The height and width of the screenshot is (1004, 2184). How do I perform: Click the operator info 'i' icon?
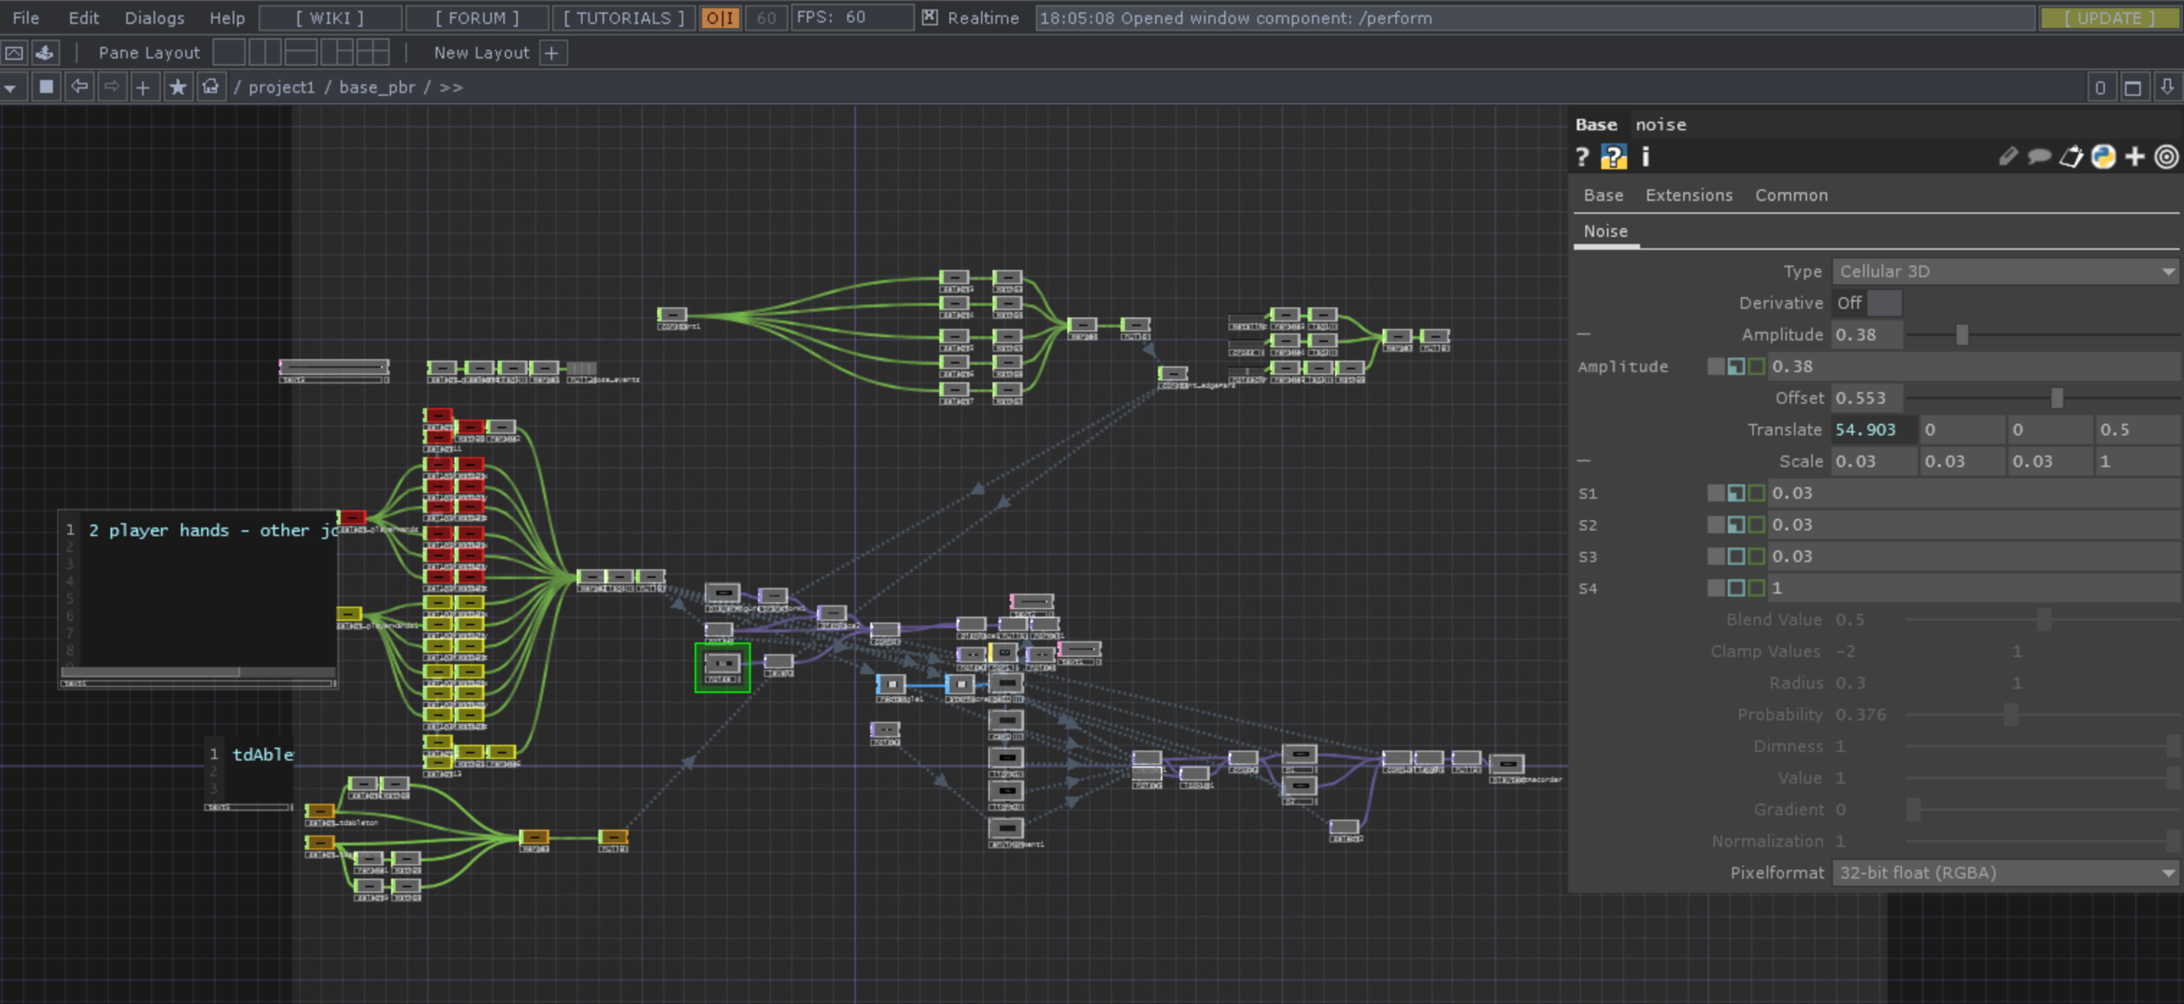pos(1645,156)
